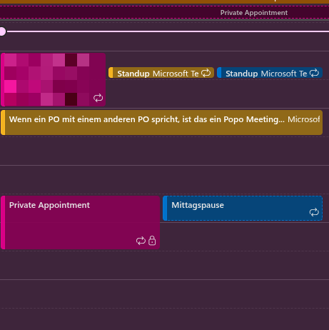
Task: Click recurrence icon on locked Private Appointment
Action: pyautogui.click(x=141, y=241)
